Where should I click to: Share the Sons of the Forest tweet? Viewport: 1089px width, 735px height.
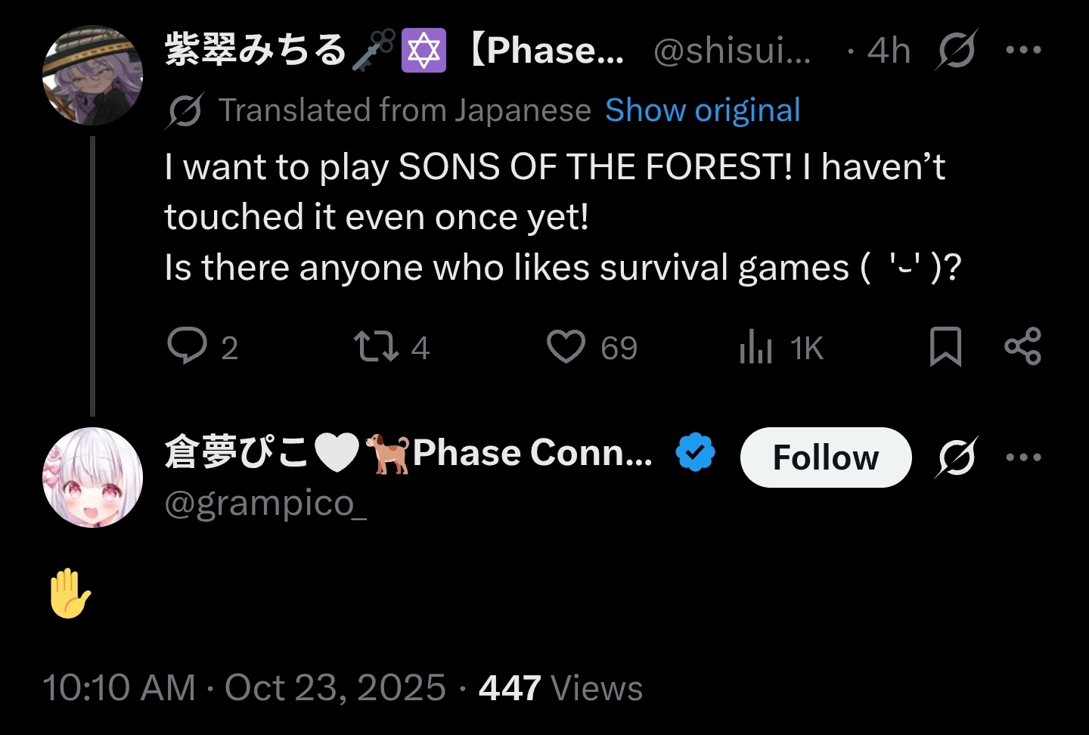(x=1022, y=347)
